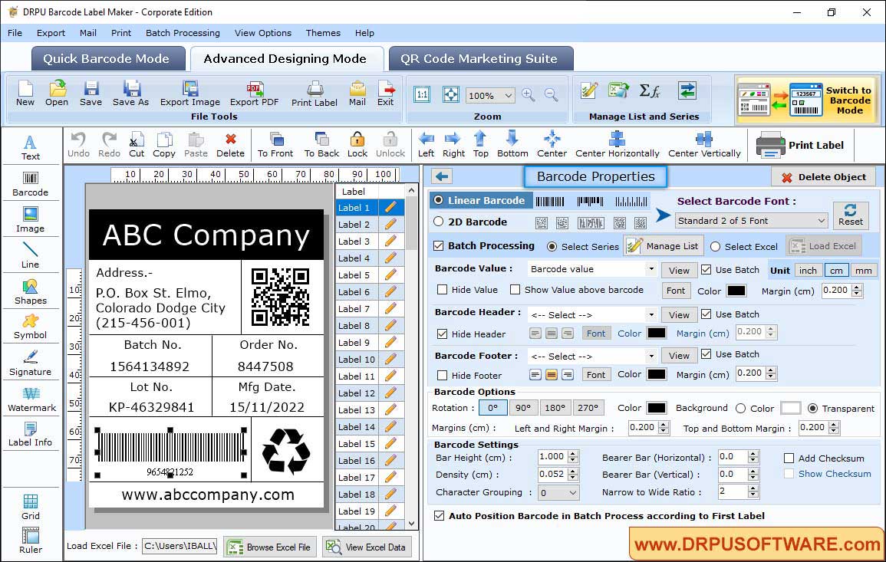This screenshot has width=886, height=562.
Task: Enable Hide Value checkbox
Action: (443, 290)
